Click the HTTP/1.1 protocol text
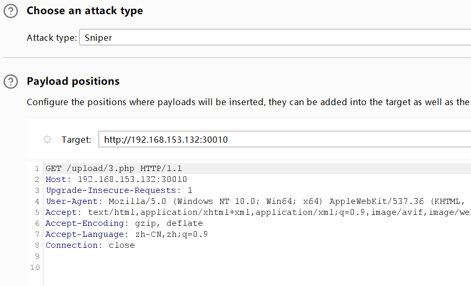 coord(161,168)
